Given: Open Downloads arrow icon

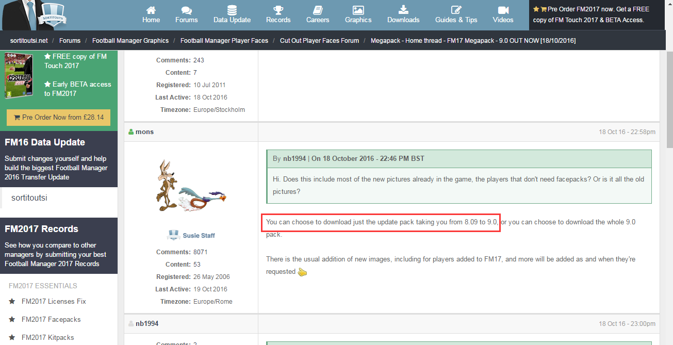Looking at the screenshot, I should pyautogui.click(x=403, y=10).
